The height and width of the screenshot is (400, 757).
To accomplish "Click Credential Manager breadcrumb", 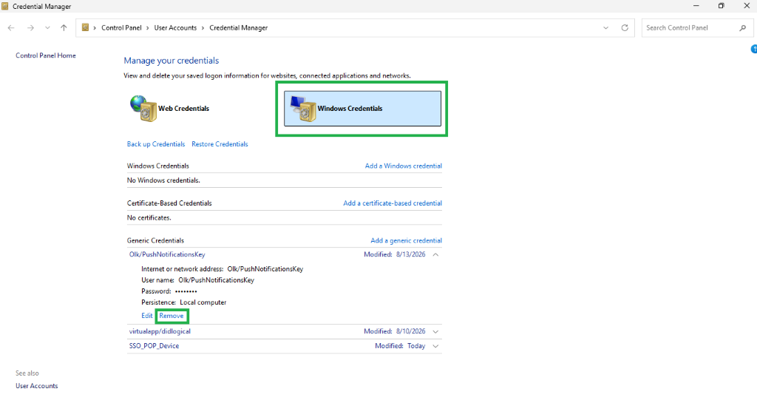I will tap(239, 28).
